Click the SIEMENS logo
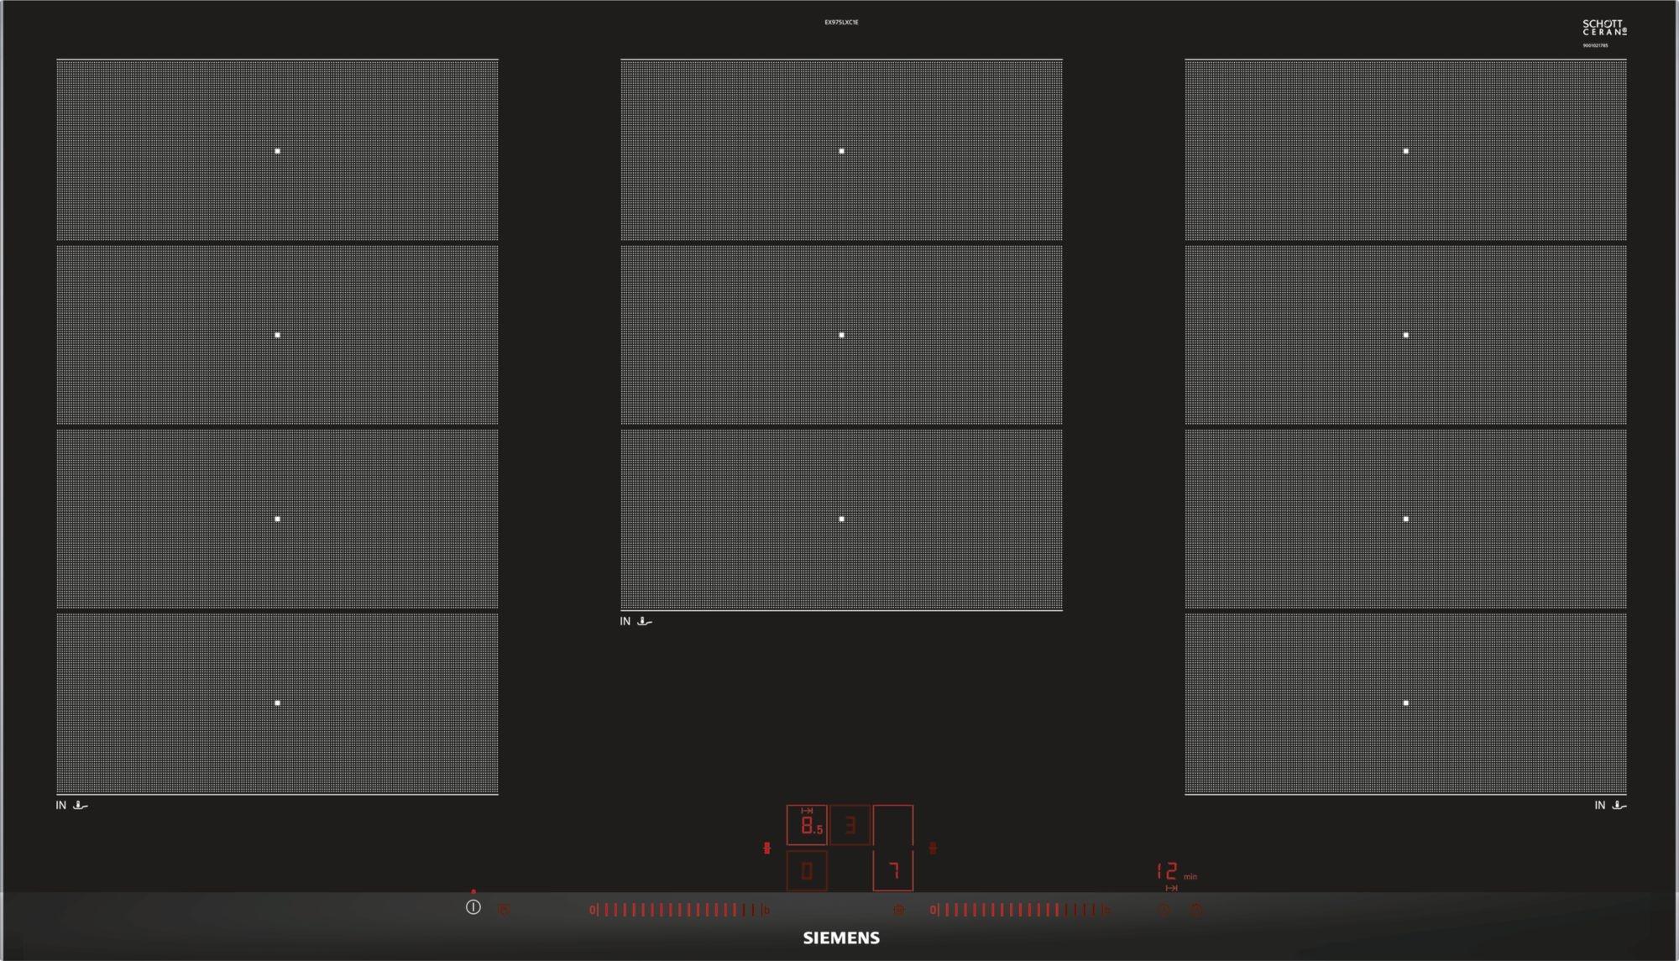 tap(841, 938)
